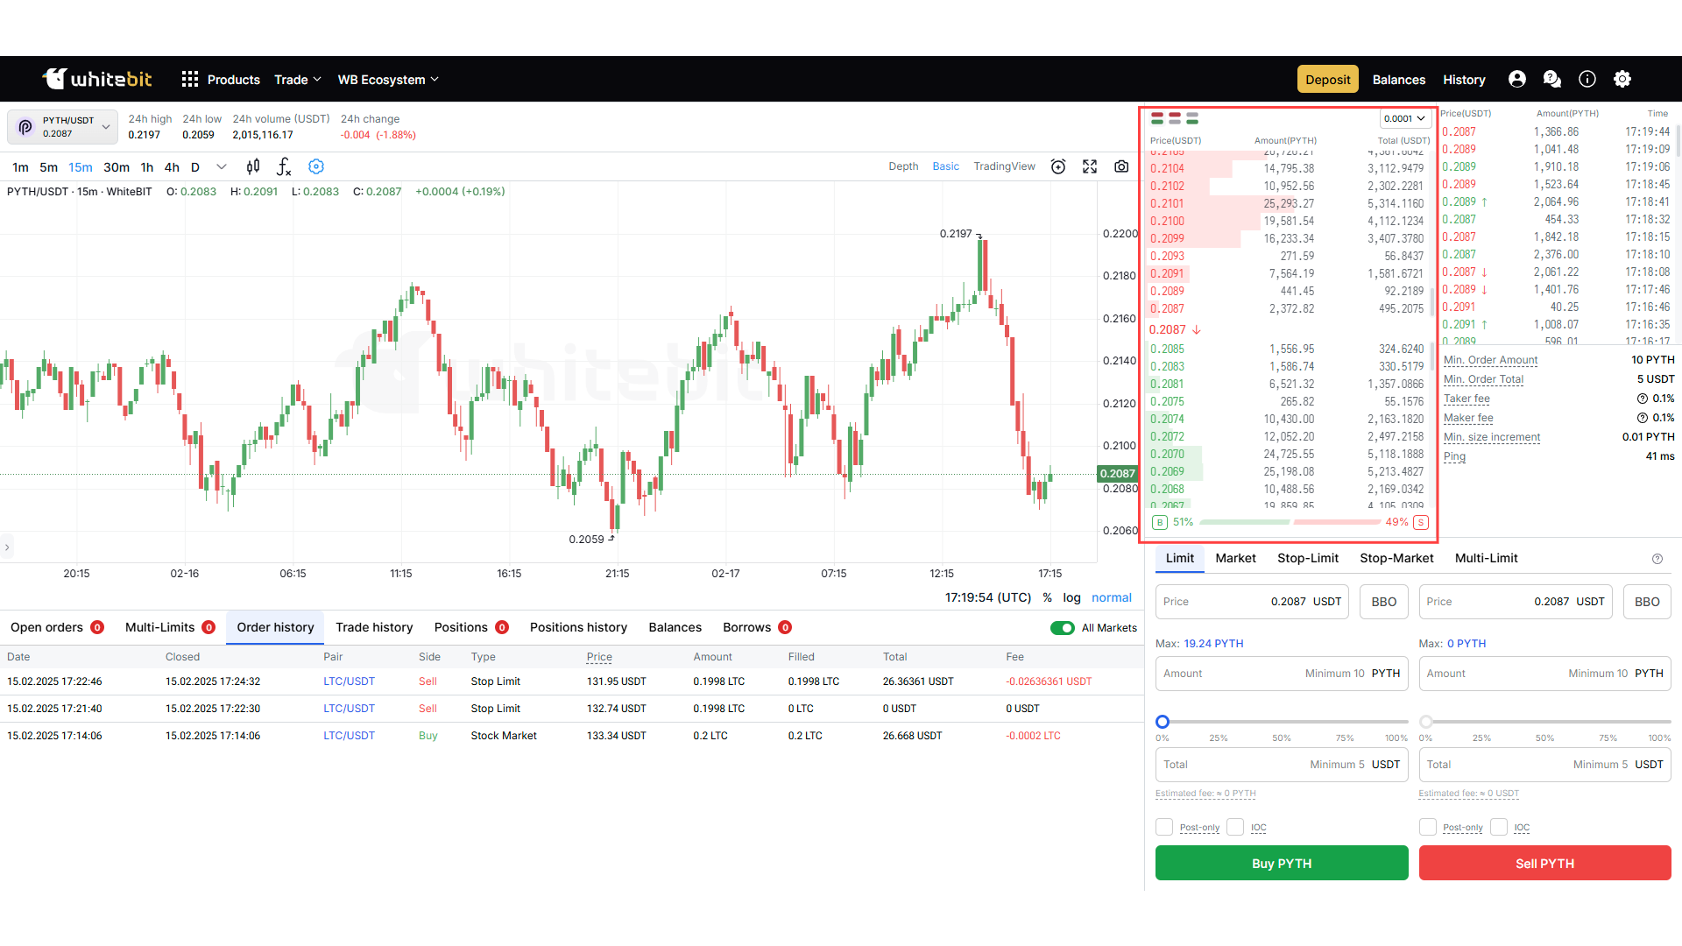Image resolution: width=1682 pixels, height=946 pixels.
Task: Select the 1h chart timeframe
Action: [147, 166]
